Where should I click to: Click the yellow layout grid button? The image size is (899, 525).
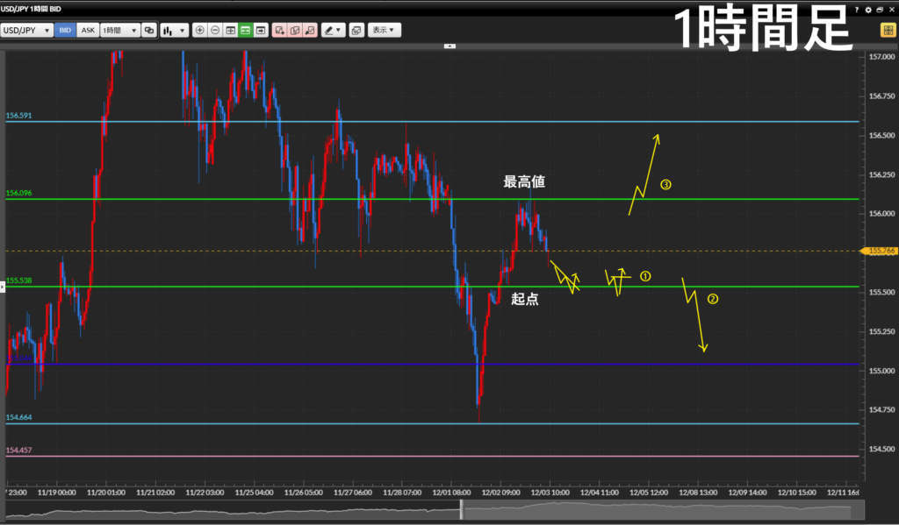tap(888, 30)
